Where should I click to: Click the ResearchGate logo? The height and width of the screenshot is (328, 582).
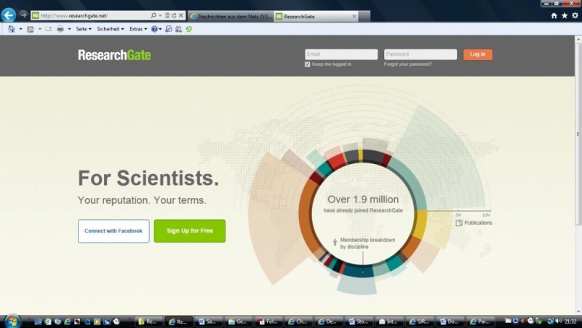114,55
